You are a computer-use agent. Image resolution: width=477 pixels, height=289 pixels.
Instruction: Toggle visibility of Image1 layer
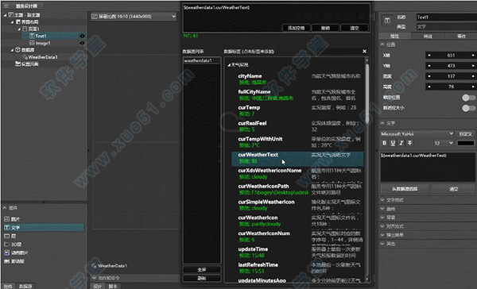(x=82, y=43)
